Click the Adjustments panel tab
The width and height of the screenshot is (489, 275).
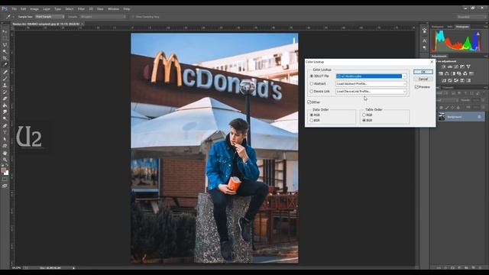pos(439,57)
